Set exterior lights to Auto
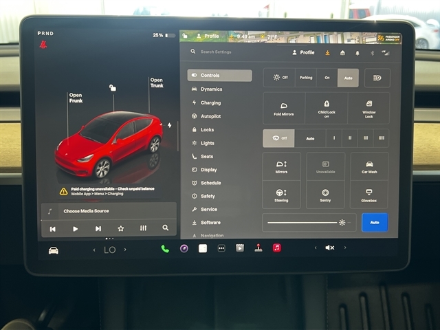The image size is (440, 330). pyautogui.click(x=349, y=78)
